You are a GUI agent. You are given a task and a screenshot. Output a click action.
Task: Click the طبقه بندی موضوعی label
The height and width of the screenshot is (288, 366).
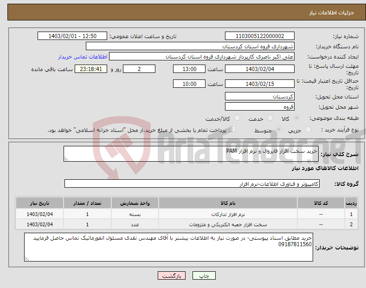pos(334,118)
